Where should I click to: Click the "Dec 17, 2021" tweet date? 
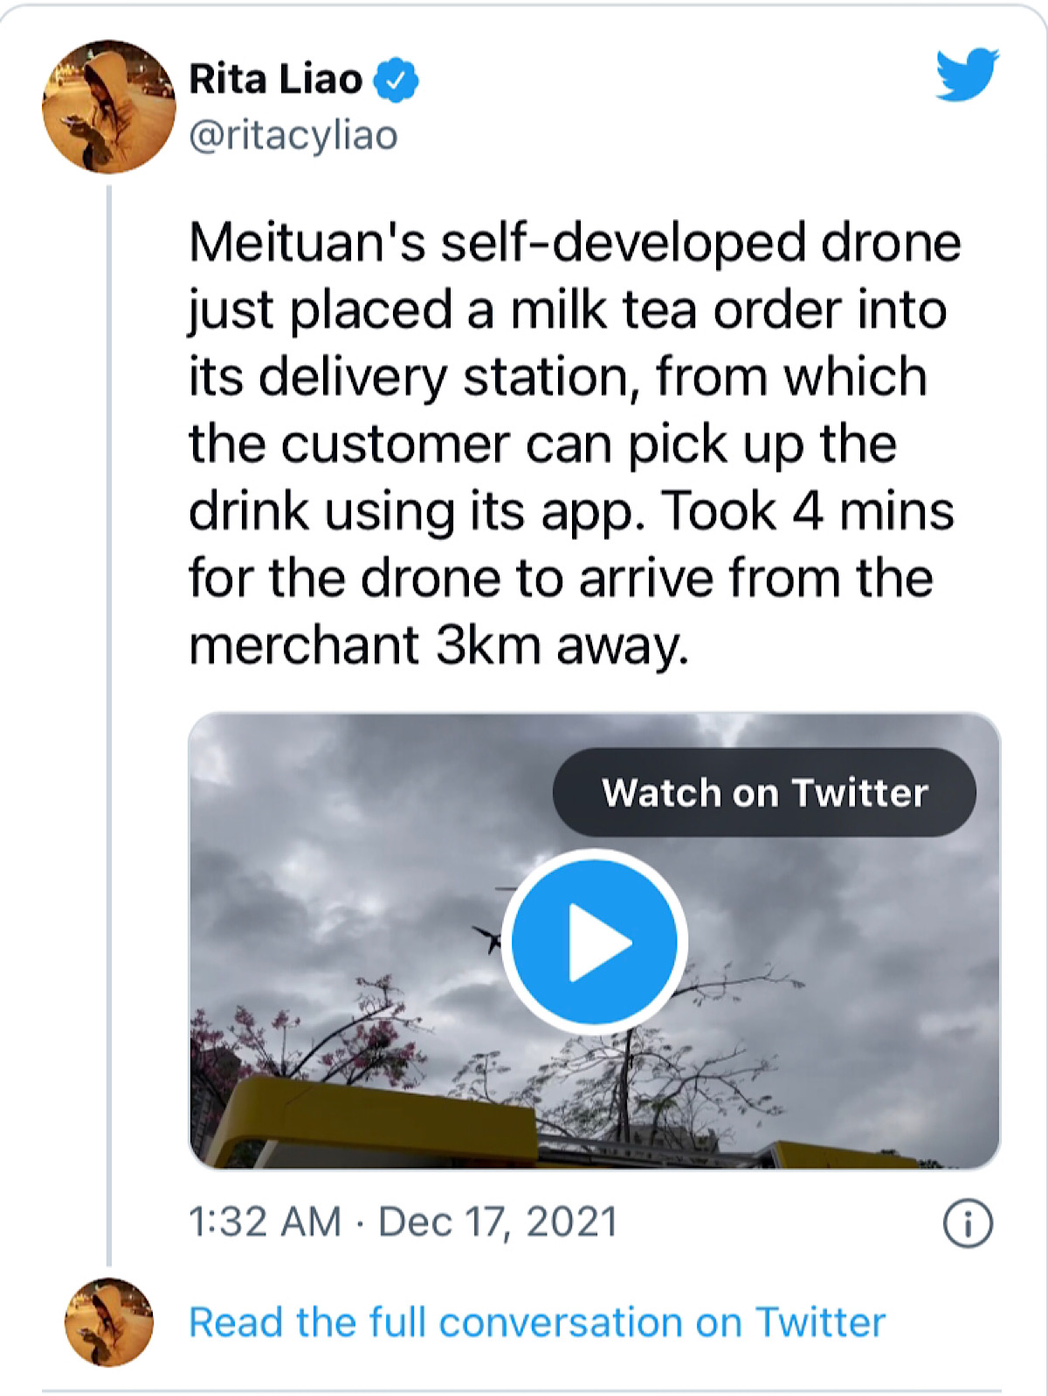[x=498, y=1222]
